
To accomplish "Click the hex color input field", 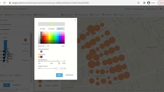I will 42,46.
